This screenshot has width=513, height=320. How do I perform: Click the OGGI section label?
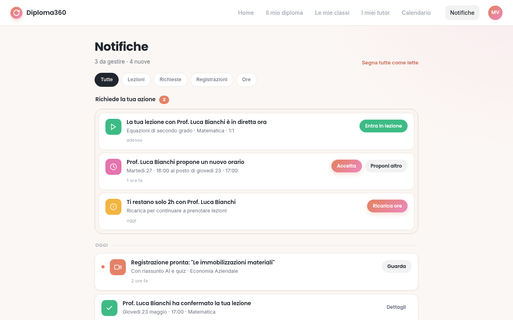101,245
